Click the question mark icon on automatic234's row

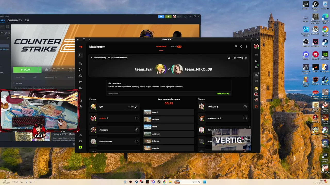137,141
